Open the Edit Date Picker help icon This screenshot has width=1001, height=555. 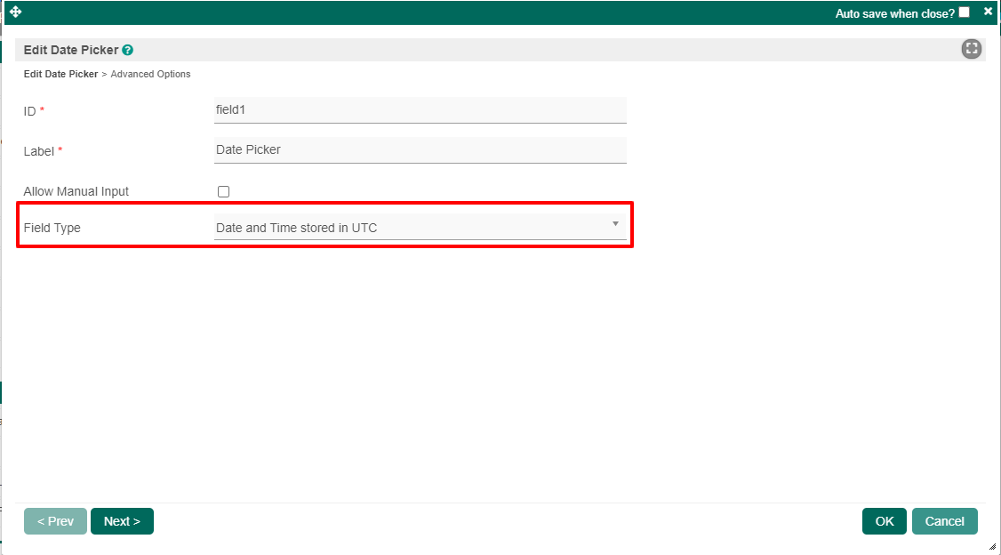(x=128, y=50)
